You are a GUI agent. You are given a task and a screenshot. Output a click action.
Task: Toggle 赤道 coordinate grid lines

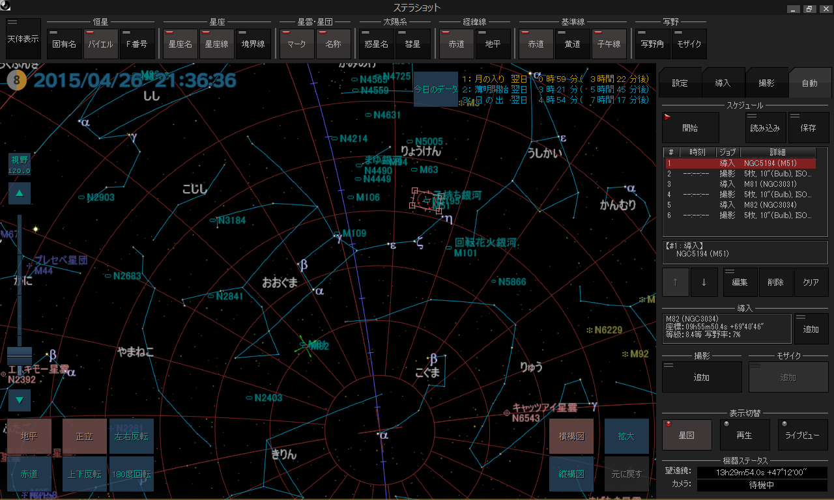tap(456, 44)
